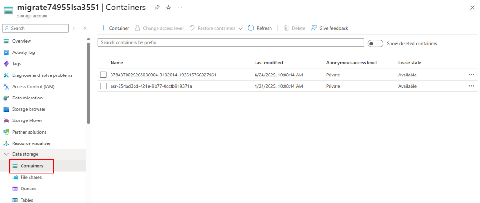
Task: Open Overview in the sidebar
Action: pyautogui.click(x=22, y=41)
